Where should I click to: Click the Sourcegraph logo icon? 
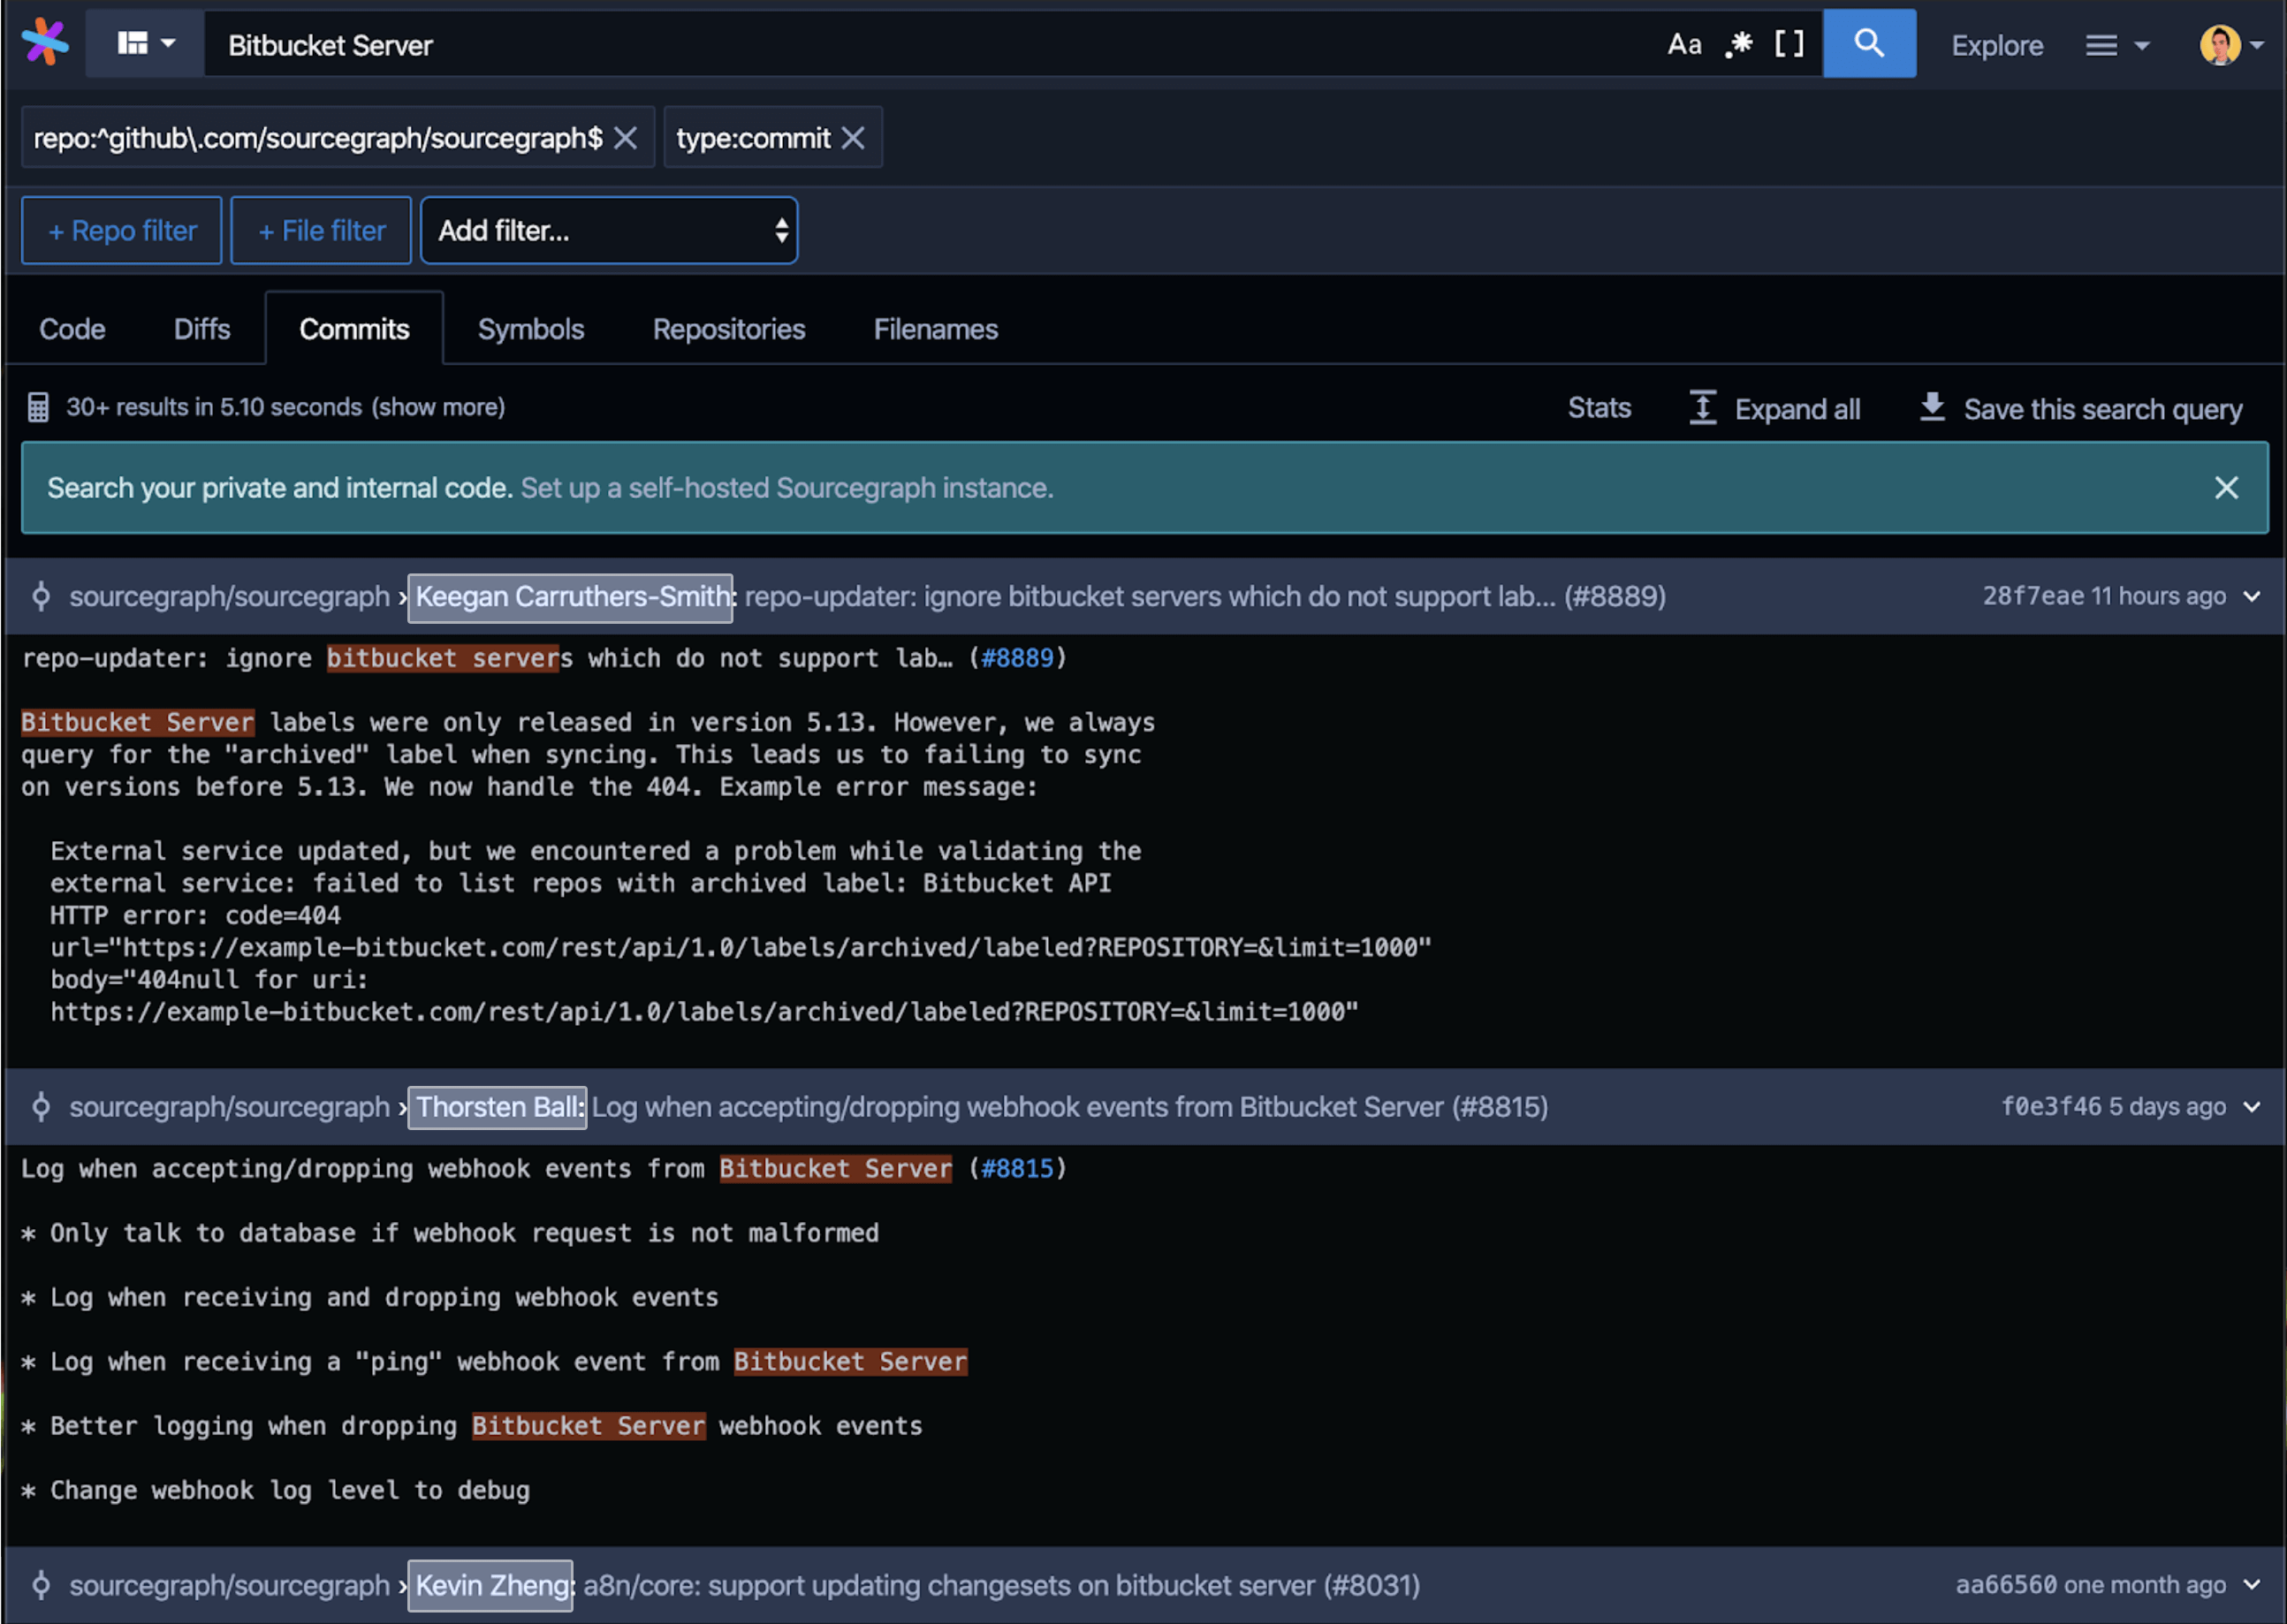(45, 43)
